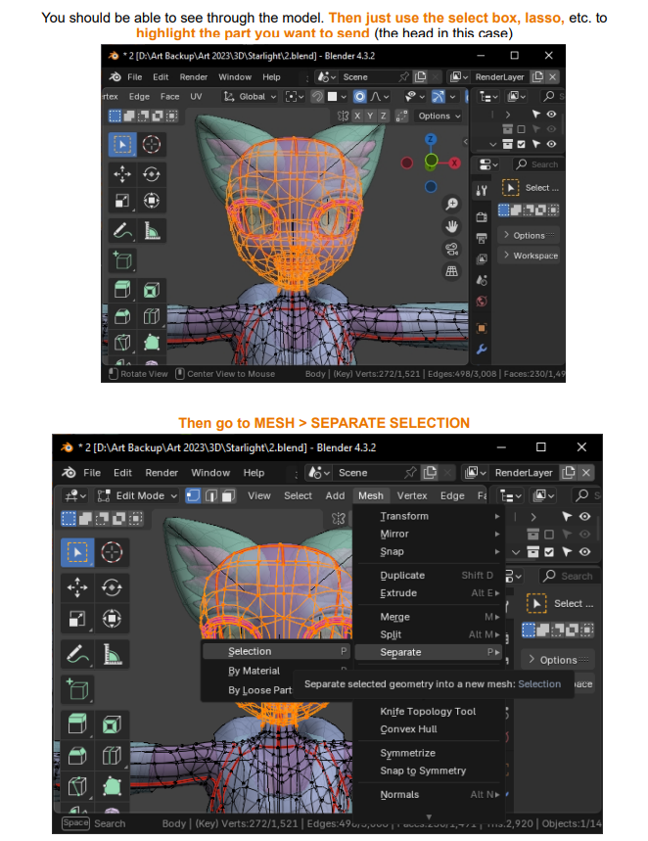Toggle Z axis mirror button in viewport header
Image resolution: width=648 pixels, height=841 pixels.
tap(384, 116)
